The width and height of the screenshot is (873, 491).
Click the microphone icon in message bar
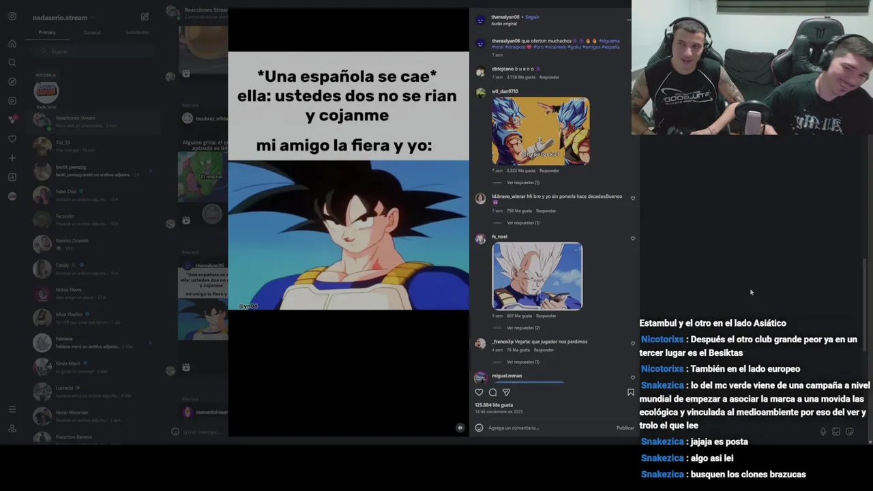[823, 432]
